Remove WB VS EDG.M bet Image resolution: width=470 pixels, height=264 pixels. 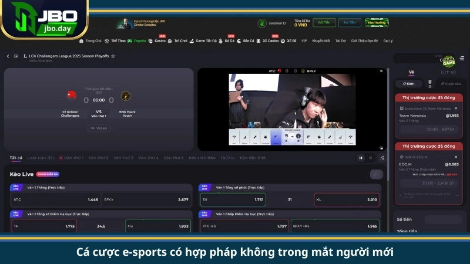456,157
